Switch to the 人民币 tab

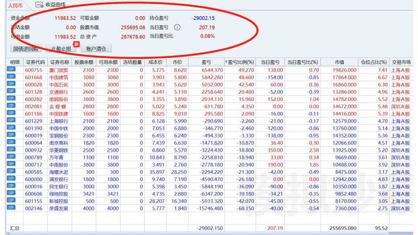pyautogui.click(x=15, y=5)
